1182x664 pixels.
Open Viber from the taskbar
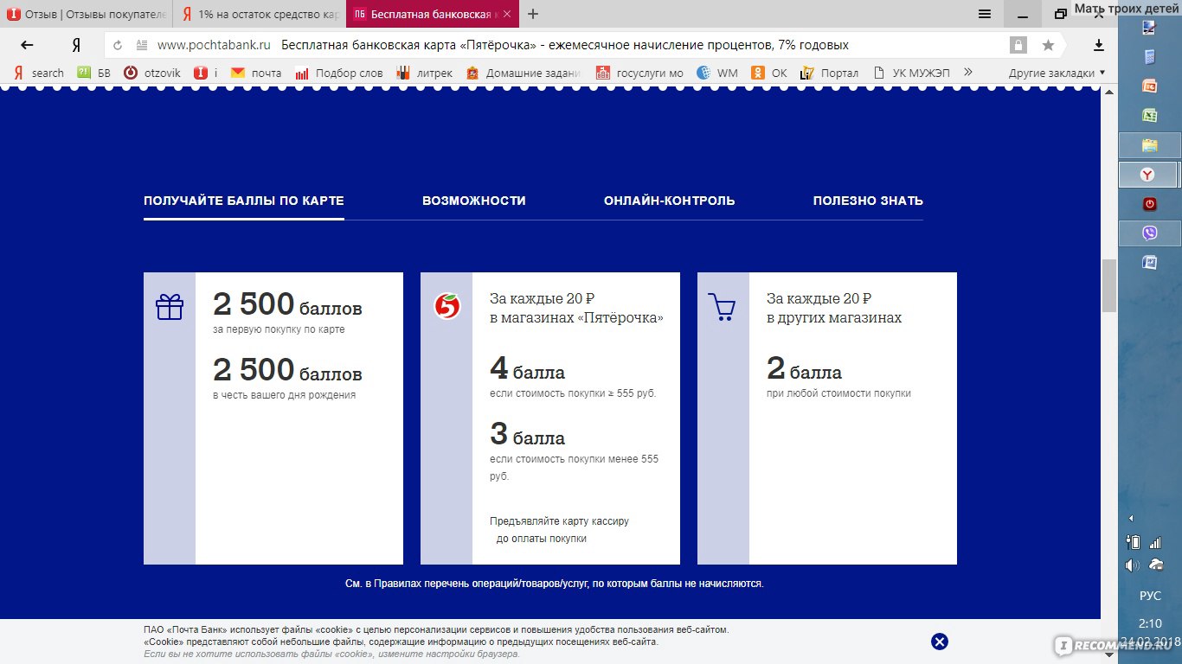[x=1149, y=233]
